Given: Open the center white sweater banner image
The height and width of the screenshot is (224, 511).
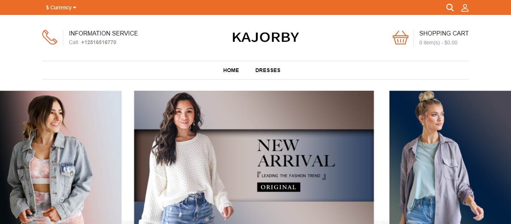Looking at the screenshot, I should point(254,157).
